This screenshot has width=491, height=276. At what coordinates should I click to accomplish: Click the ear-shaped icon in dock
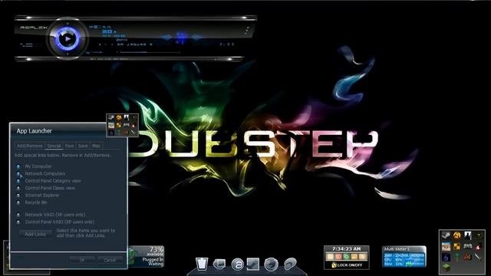coord(290,264)
